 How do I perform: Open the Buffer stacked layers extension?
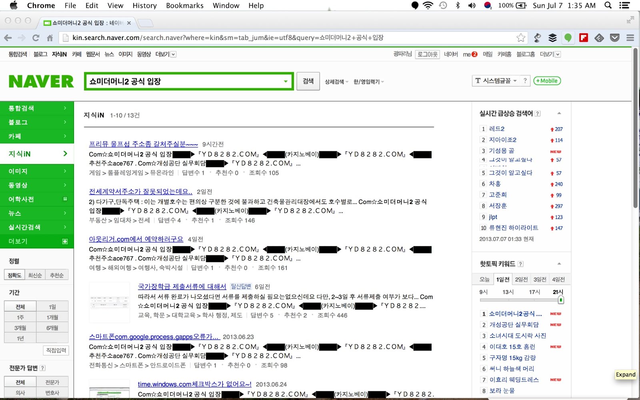pos(552,38)
